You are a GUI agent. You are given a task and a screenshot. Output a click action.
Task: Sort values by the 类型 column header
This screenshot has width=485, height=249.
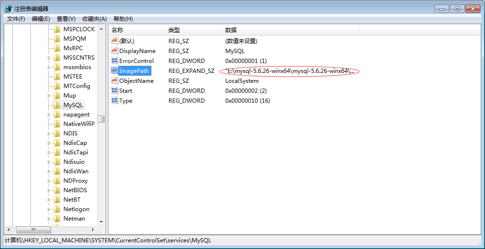(194, 30)
